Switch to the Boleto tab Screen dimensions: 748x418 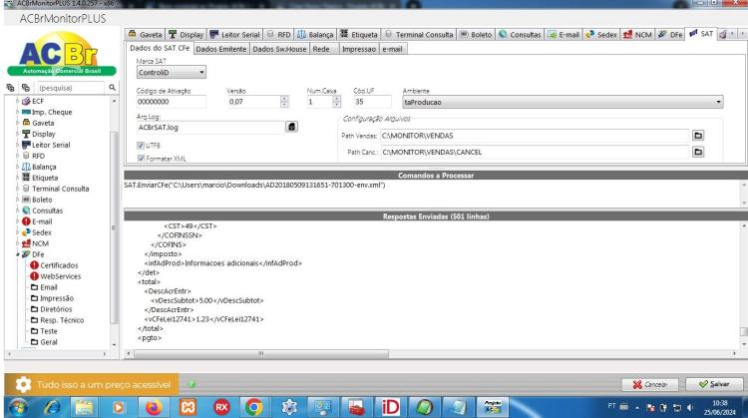[476, 34]
